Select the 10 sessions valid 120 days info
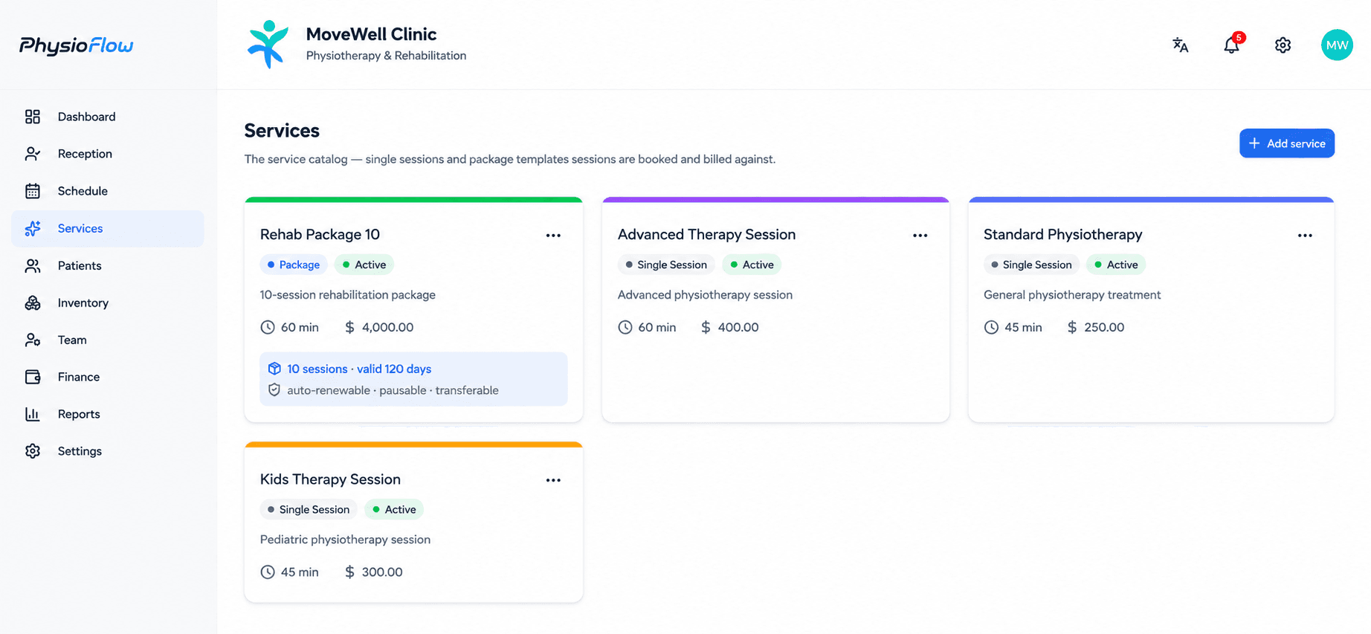 [359, 369]
